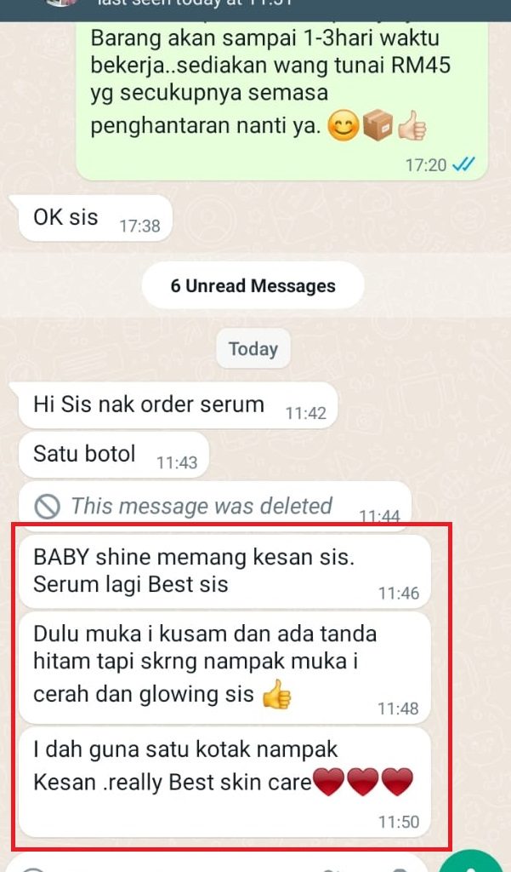This screenshot has height=872, width=511.
Task: Tap the 6 Unread Messages banner
Action: click(253, 286)
